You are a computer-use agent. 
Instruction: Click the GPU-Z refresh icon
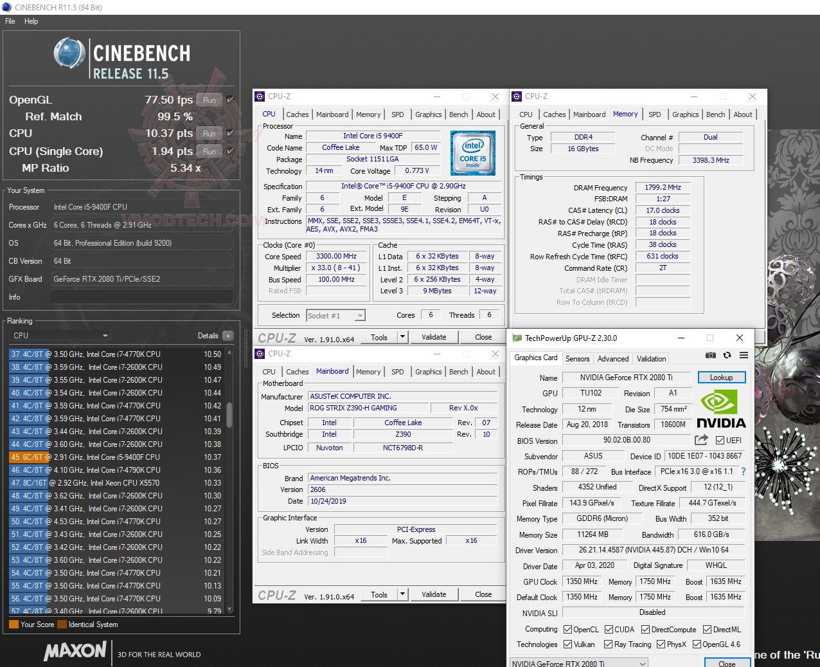[727, 355]
